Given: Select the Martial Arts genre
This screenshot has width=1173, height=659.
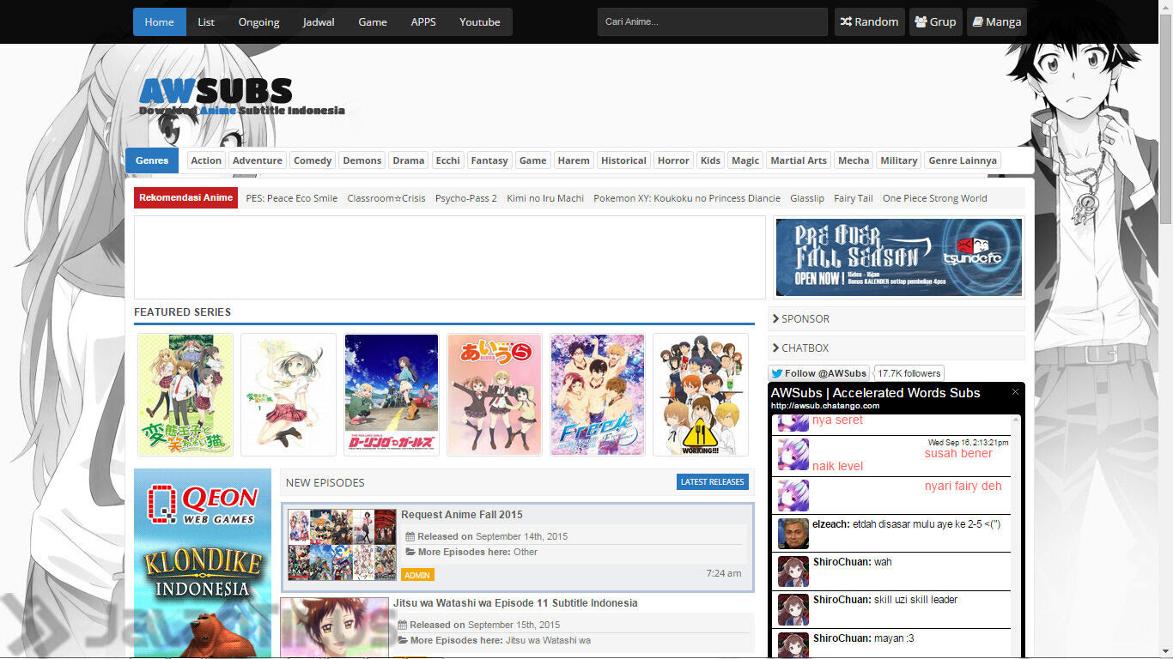Looking at the screenshot, I should [799, 160].
